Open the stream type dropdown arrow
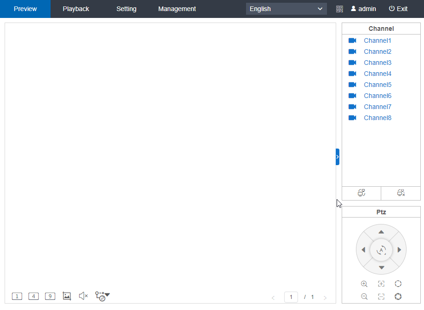 click(x=107, y=295)
